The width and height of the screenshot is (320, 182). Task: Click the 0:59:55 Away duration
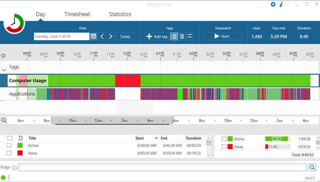pos(304,147)
